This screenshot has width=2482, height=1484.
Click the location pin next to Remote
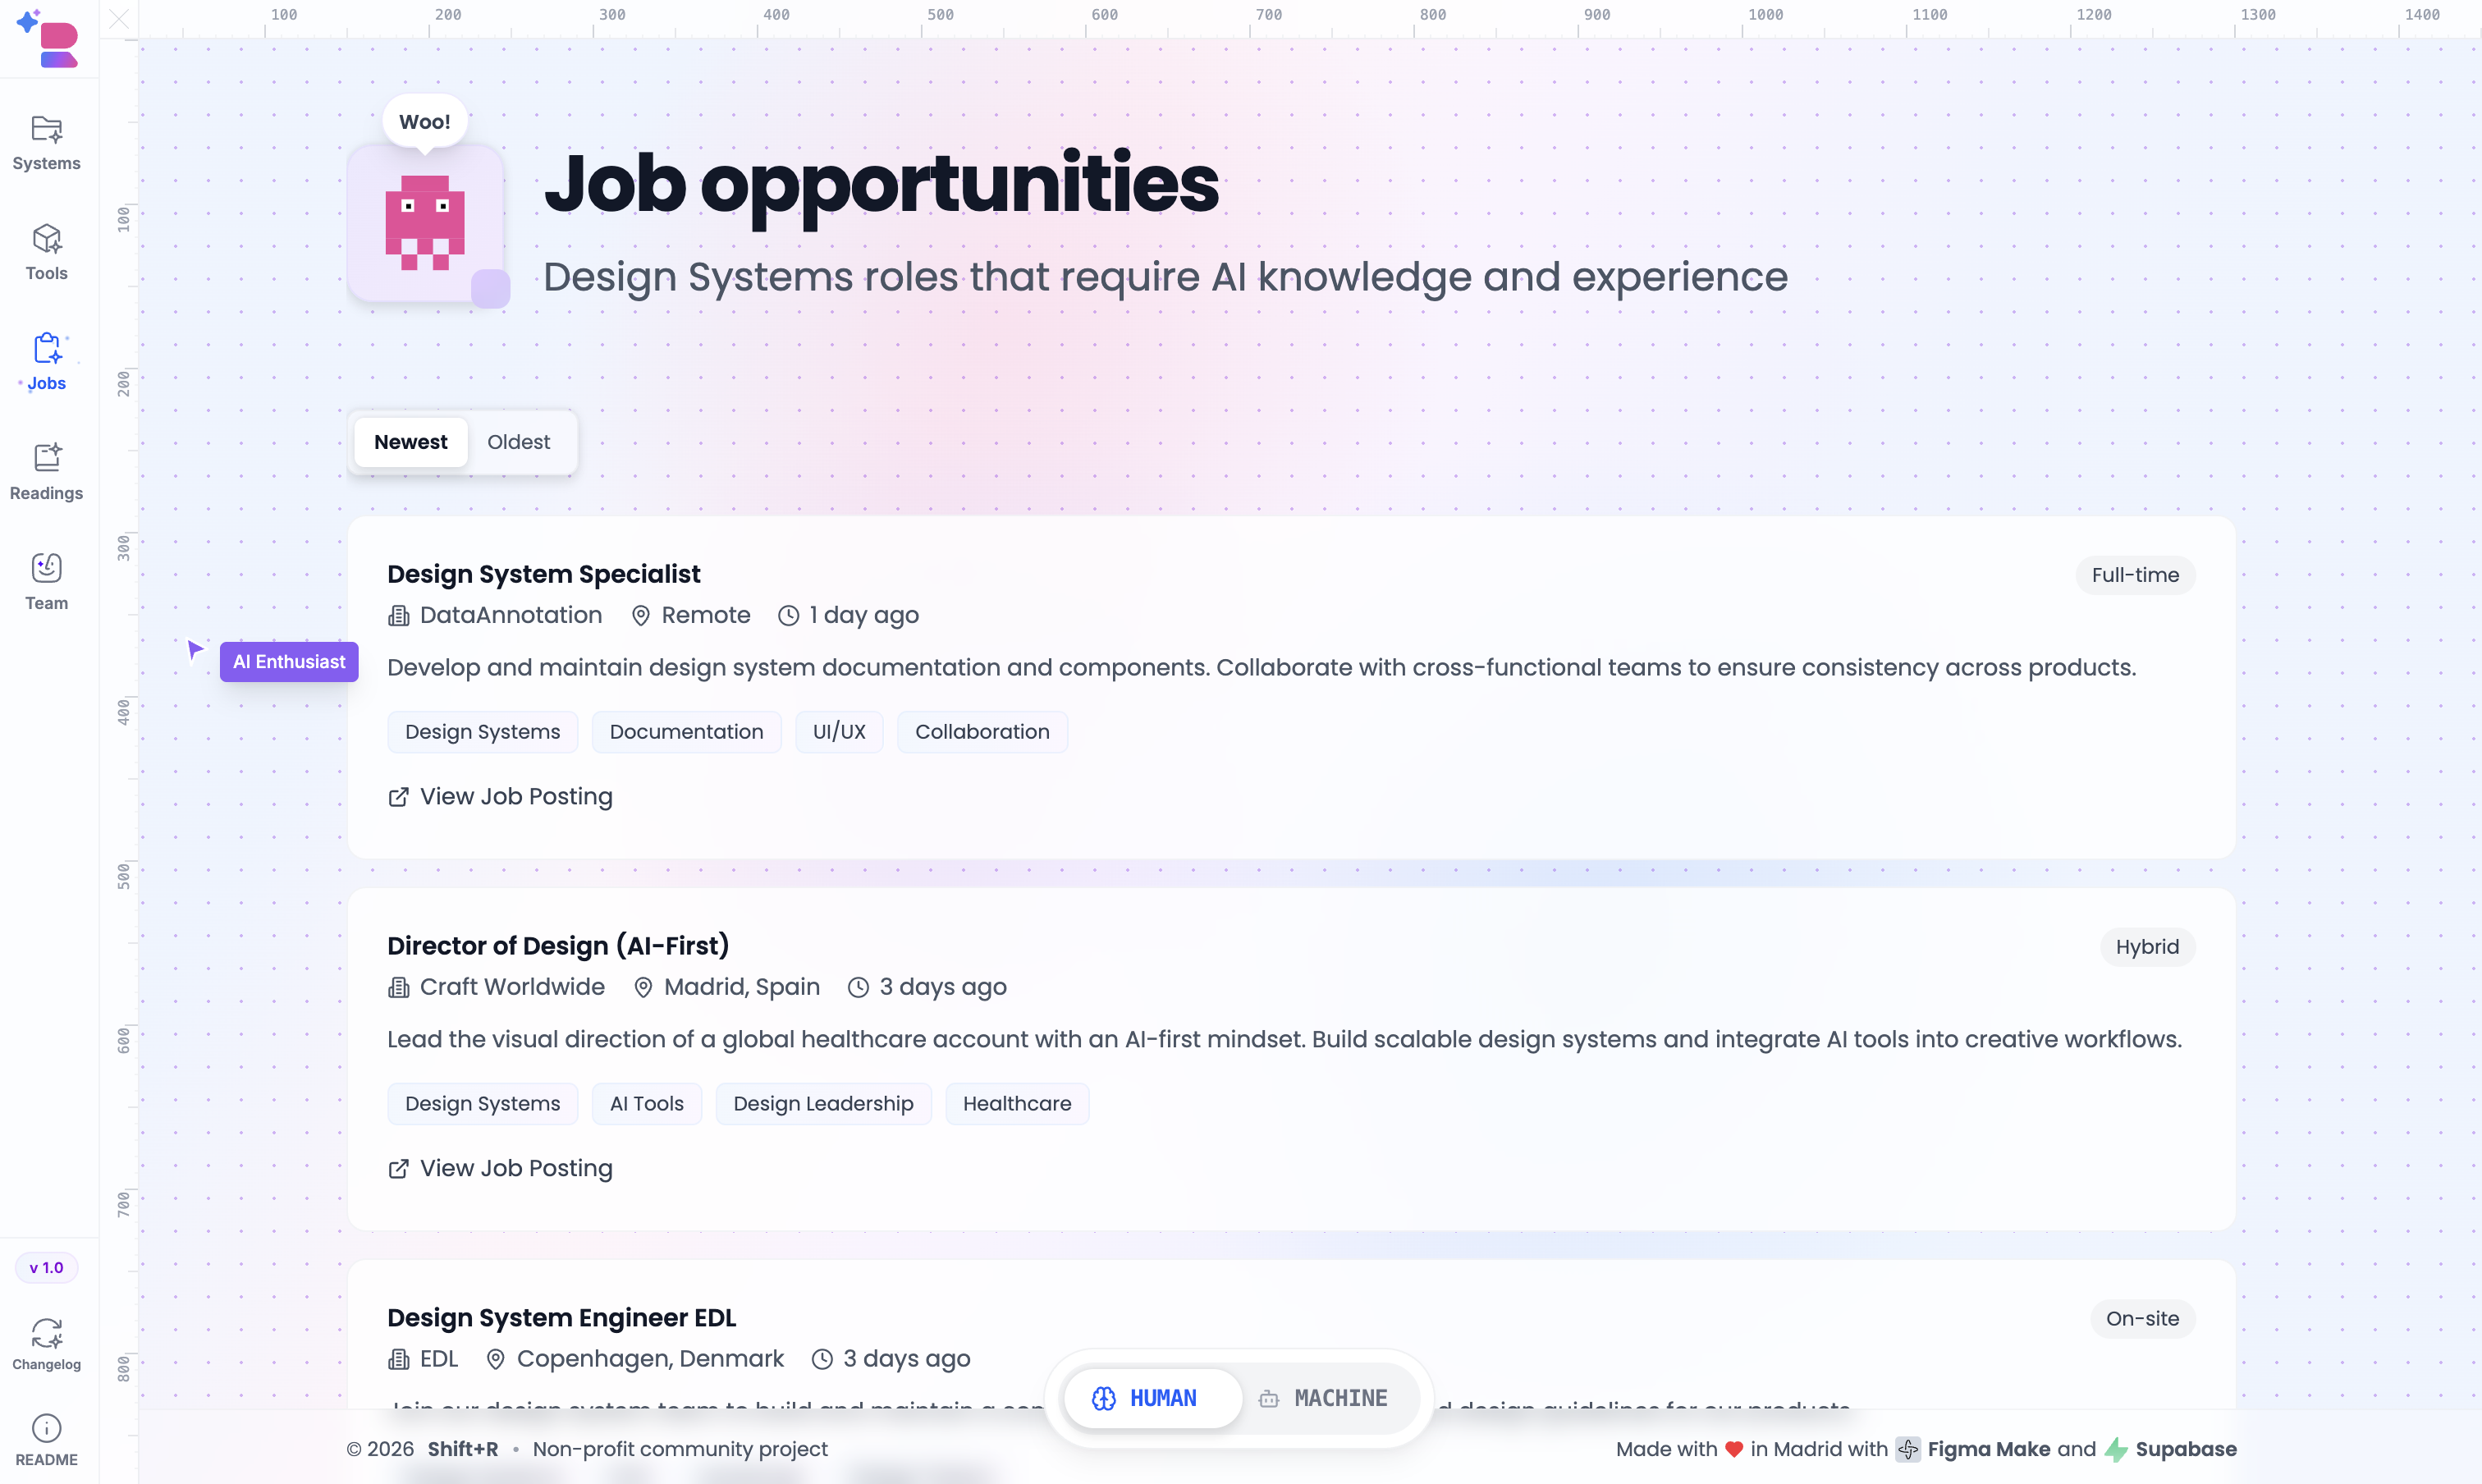pyautogui.click(x=641, y=615)
